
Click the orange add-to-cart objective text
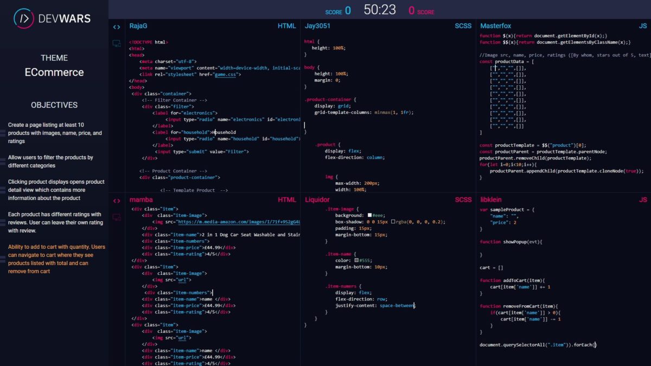click(56, 259)
